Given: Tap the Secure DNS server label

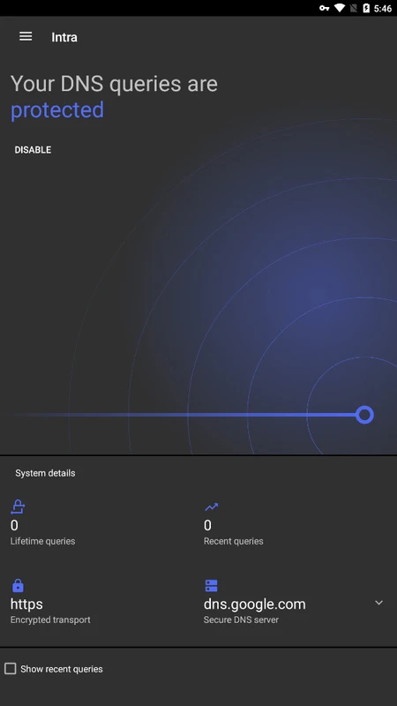Looking at the screenshot, I should point(241,620).
